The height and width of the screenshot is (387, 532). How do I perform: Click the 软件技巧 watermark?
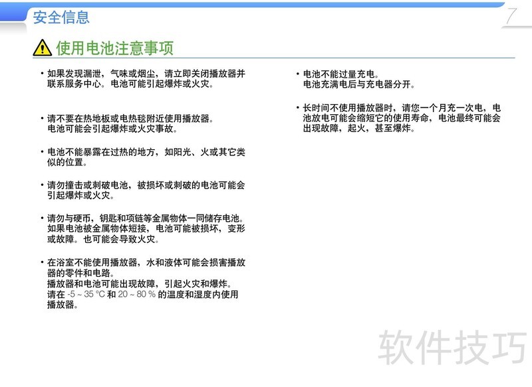click(x=452, y=347)
